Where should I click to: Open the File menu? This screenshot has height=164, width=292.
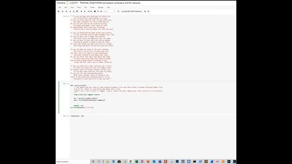click(60, 7)
